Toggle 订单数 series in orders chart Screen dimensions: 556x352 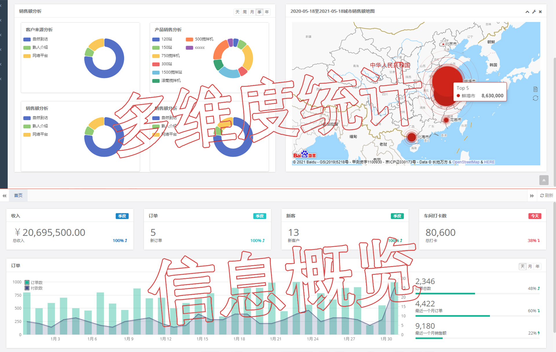[34, 282]
